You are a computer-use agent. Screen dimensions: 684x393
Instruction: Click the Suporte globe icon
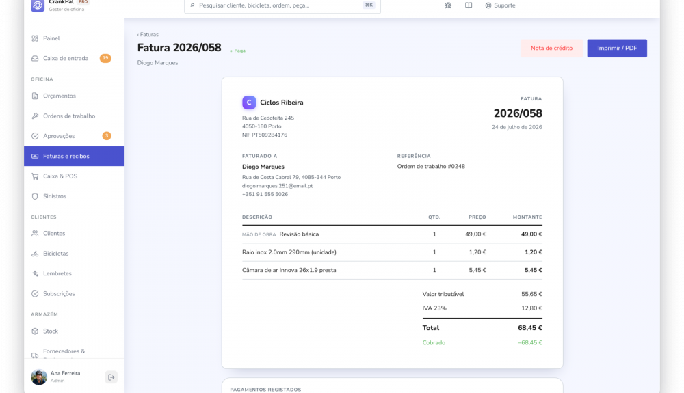[488, 5]
